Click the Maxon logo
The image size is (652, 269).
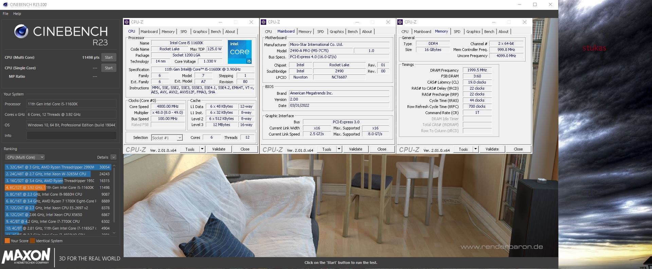tap(26, 256)
